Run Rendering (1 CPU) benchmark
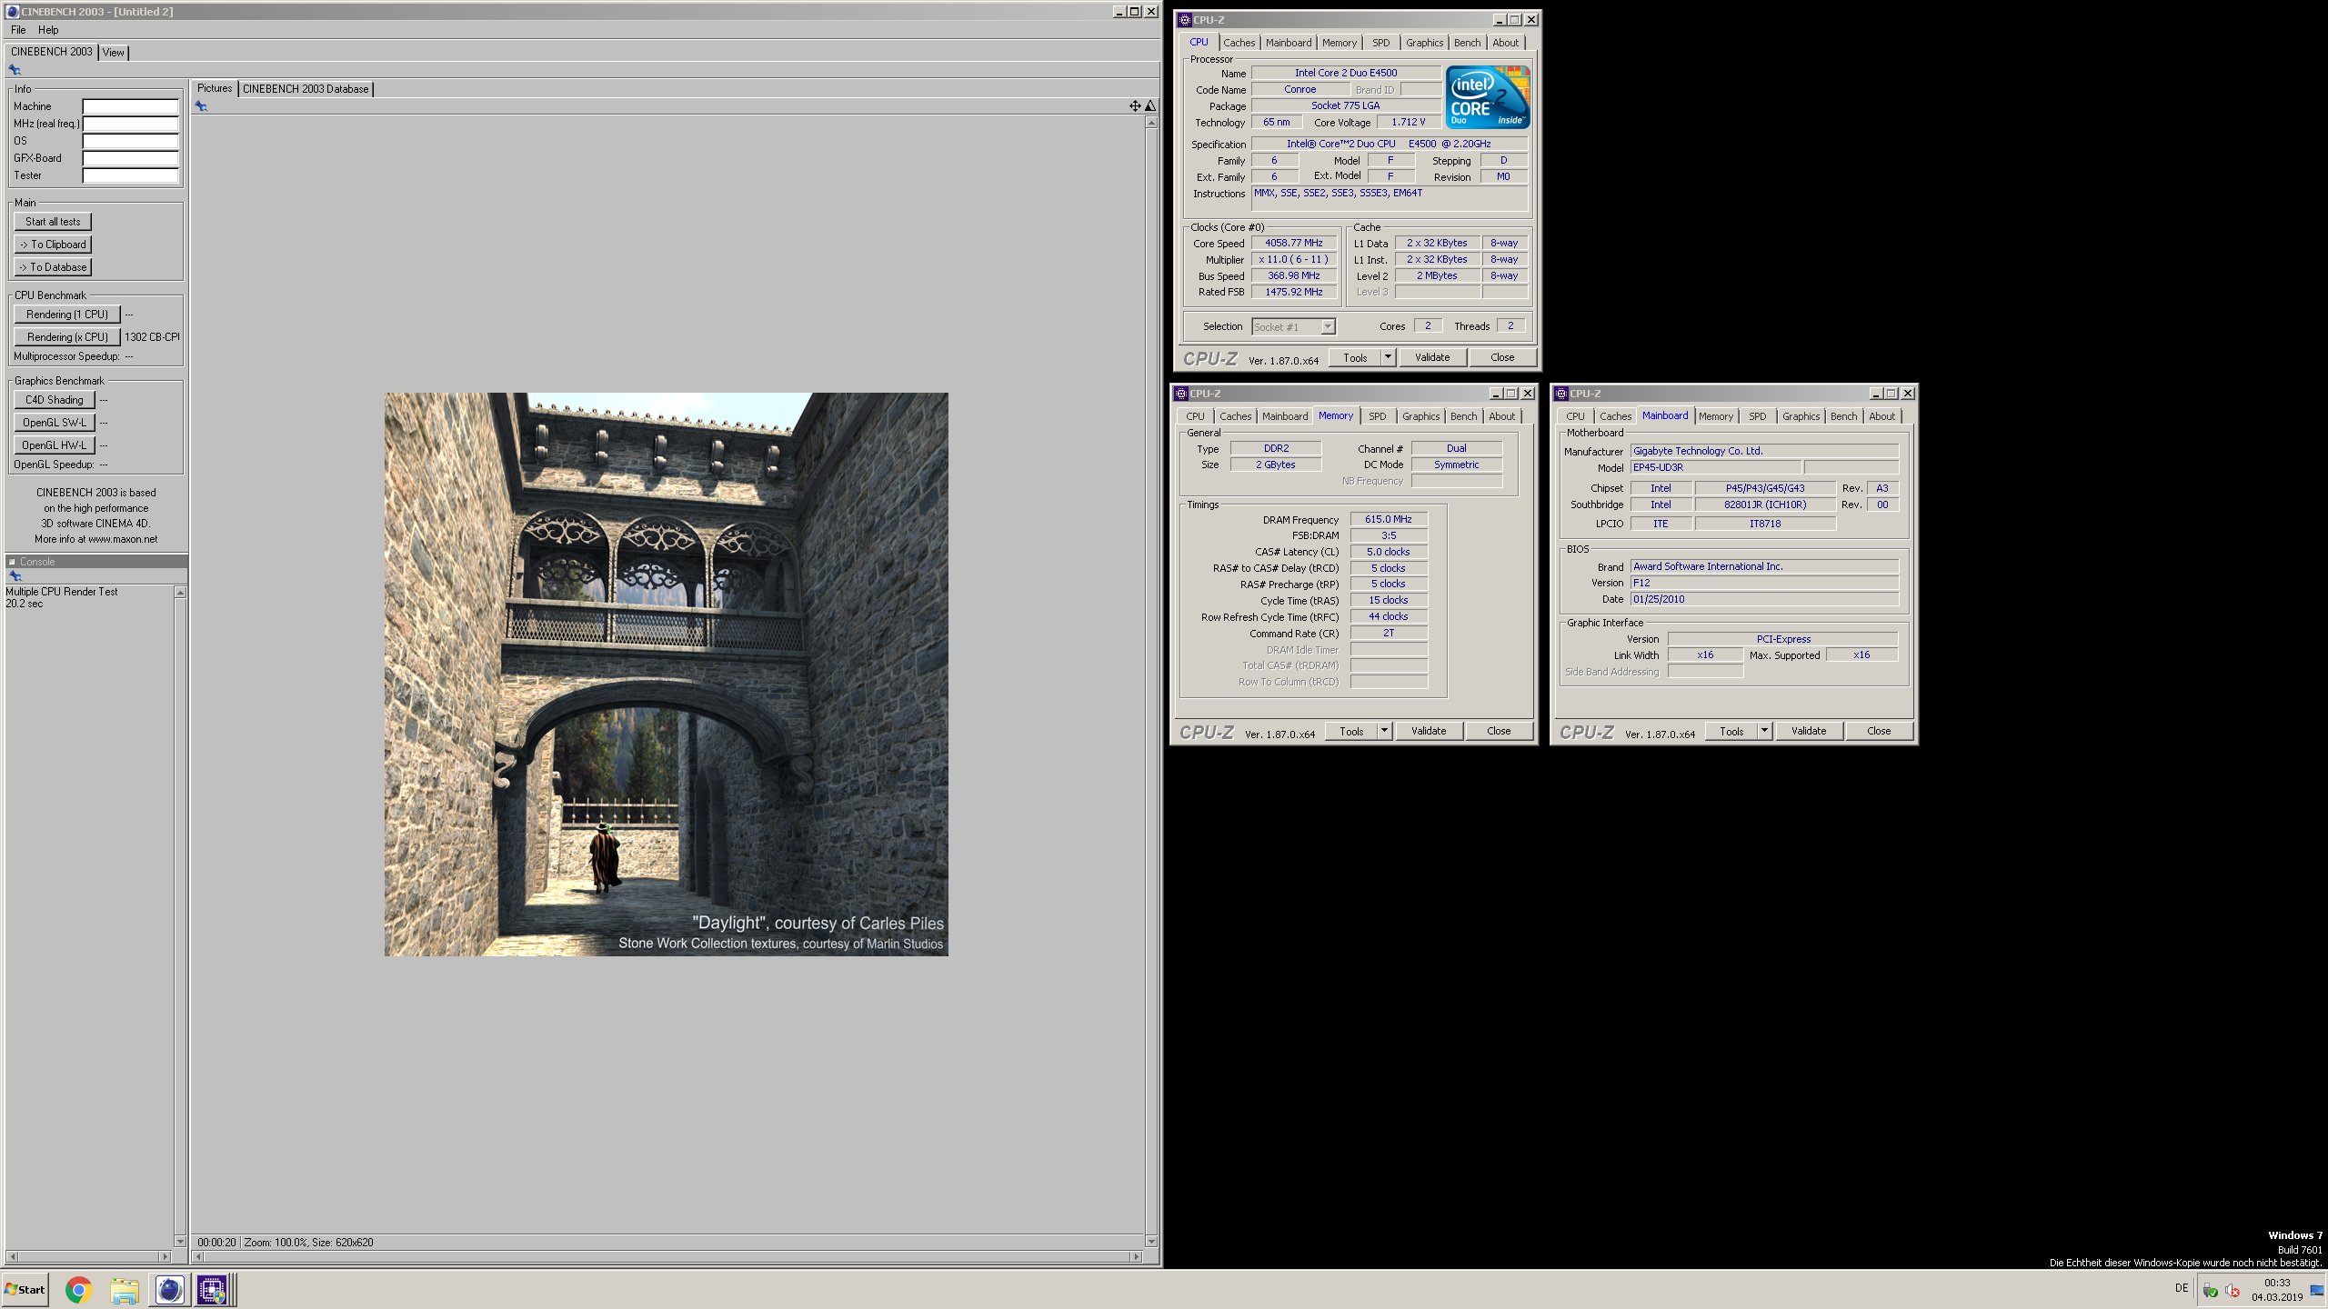The width and height of the screenshot is (2328, 1309). (67, 315)
